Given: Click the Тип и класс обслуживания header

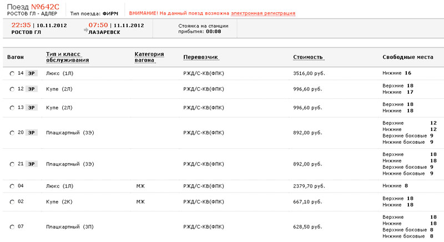Looking at the screenshot, I should (x=67, y=57).
